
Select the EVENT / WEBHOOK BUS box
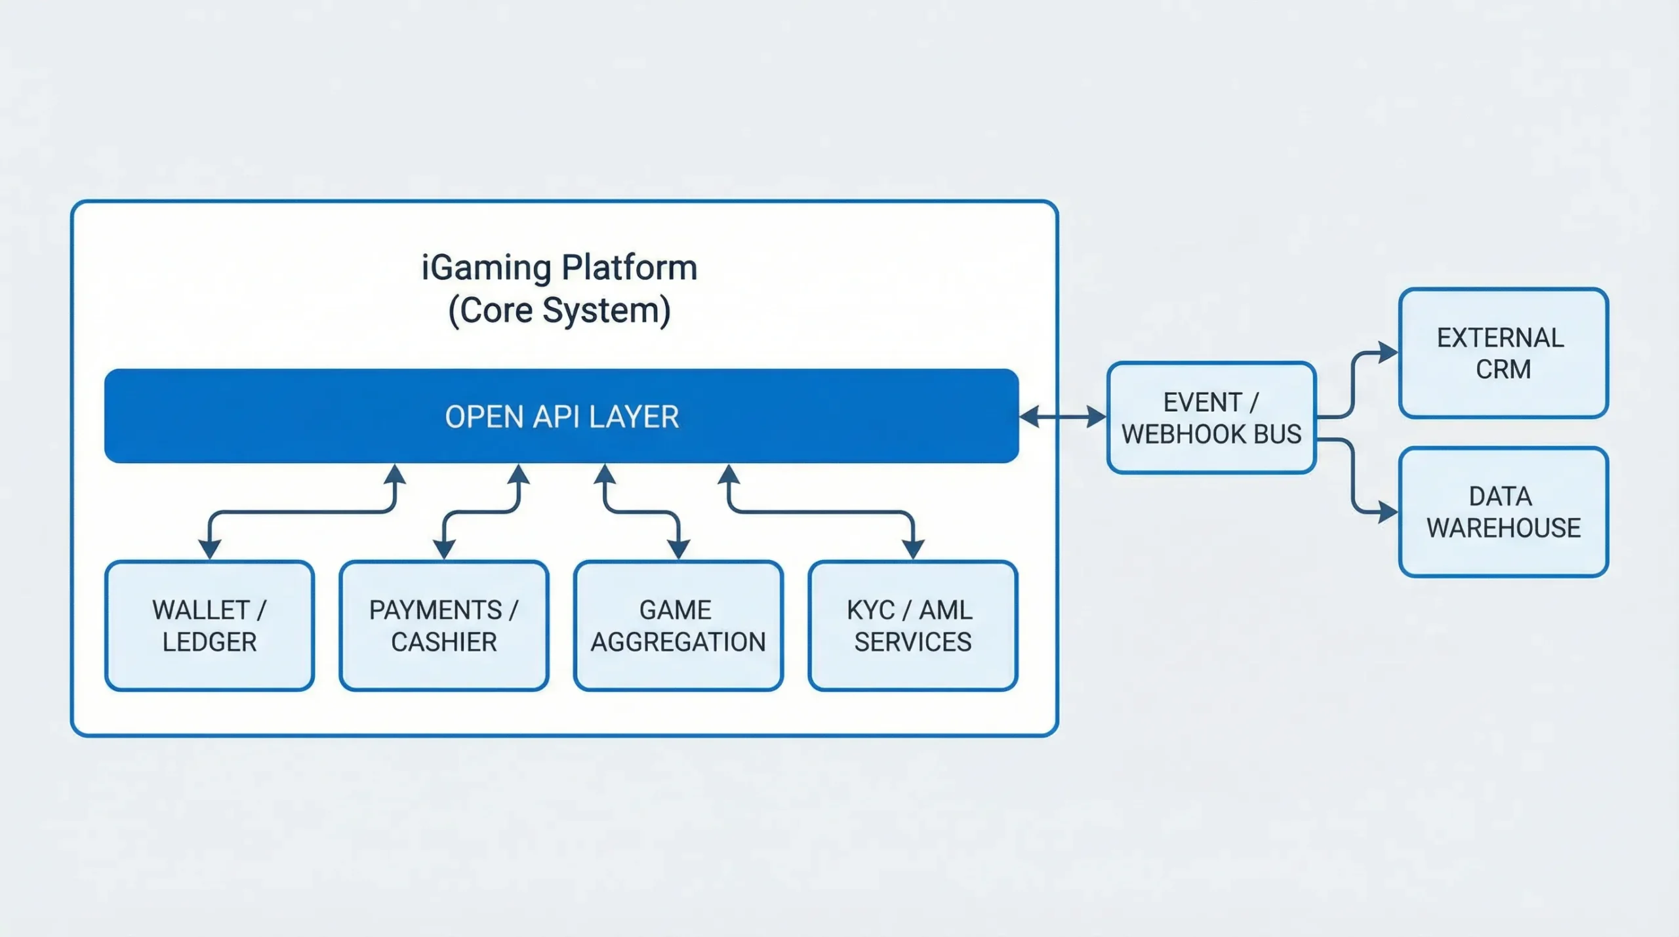click(x=1211, y=418)
